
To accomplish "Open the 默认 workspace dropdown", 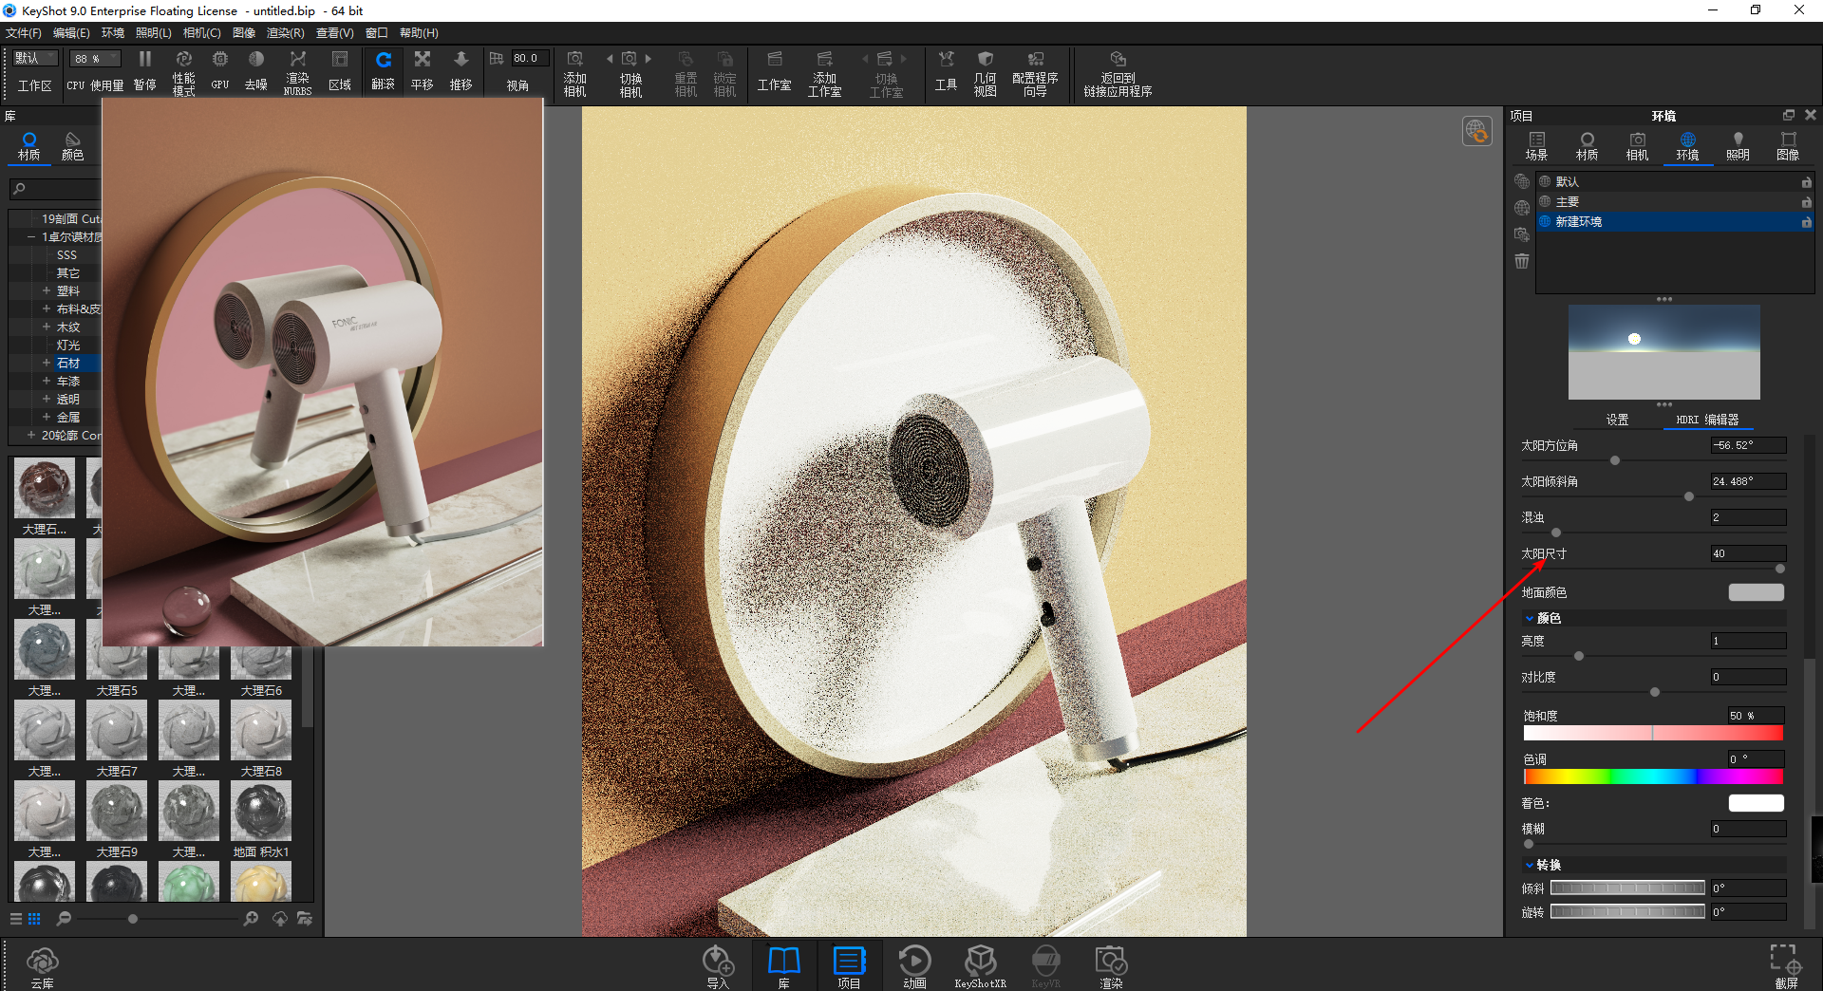I will [35, 58].
